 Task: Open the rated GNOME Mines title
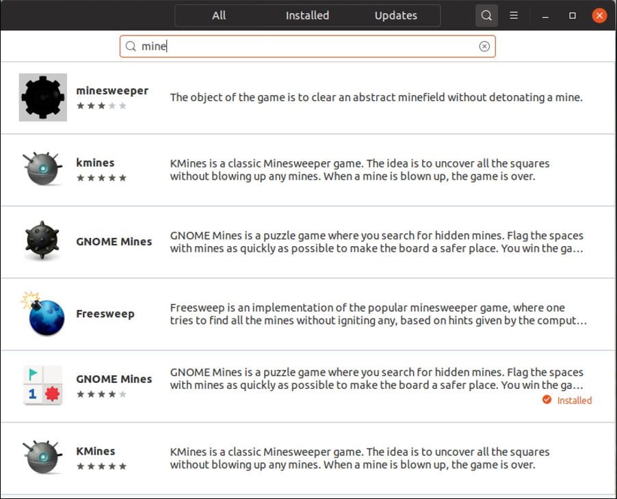(114, 379)
